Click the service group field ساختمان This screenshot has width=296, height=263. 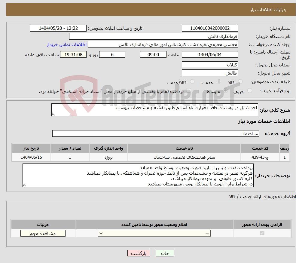[156, 133]
